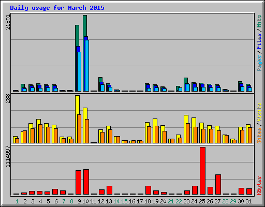Click the yellow visits bar for day 23
Screen dimensions: 265x207
click(x=186, y=119)
